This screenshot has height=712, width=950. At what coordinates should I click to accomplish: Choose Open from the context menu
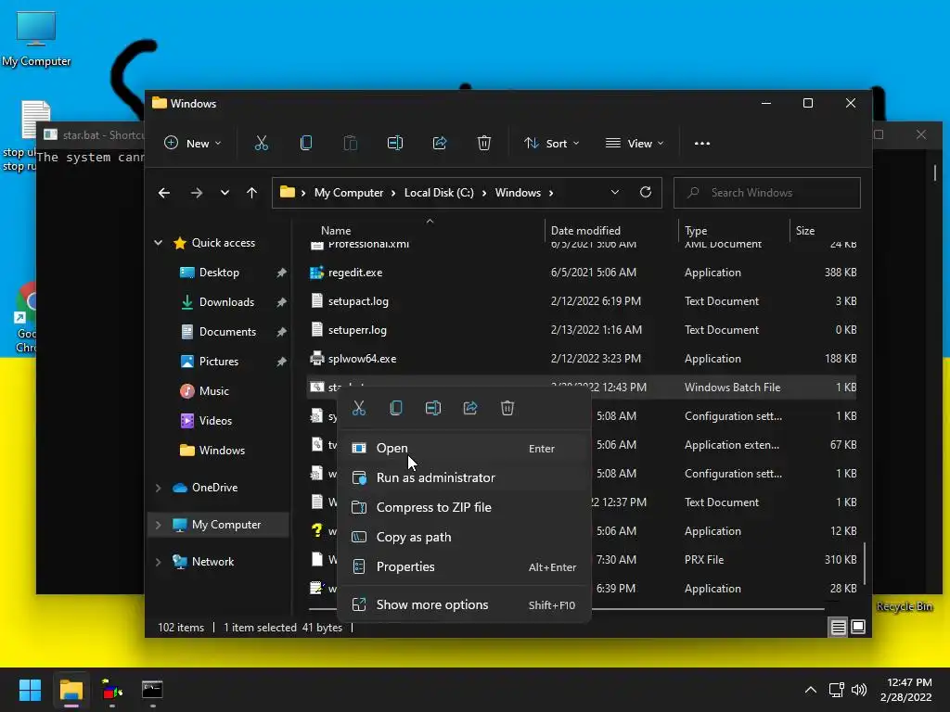[x=464, y=448]
